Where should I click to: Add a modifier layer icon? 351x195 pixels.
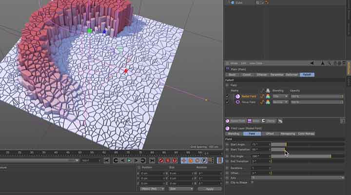pos(280,121)
